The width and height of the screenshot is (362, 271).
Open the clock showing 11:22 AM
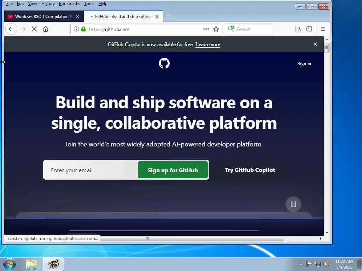point(344,264)
